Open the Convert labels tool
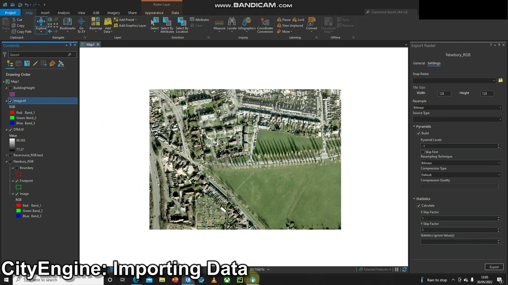This screenshot has height=285, width=508. pyautogui.click(x=312, y=25)
